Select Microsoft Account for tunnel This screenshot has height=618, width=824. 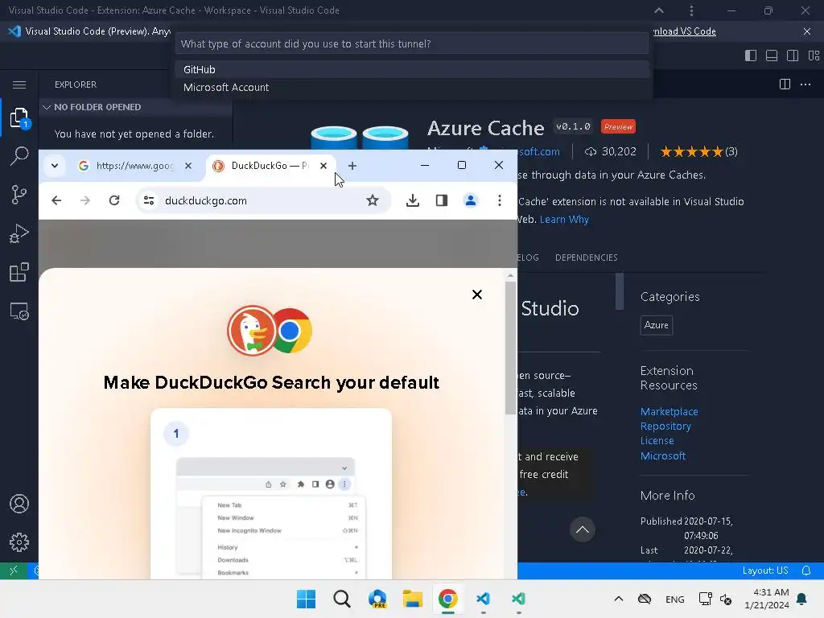(413, 87)
